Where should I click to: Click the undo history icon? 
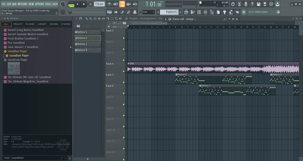point(233,4)
